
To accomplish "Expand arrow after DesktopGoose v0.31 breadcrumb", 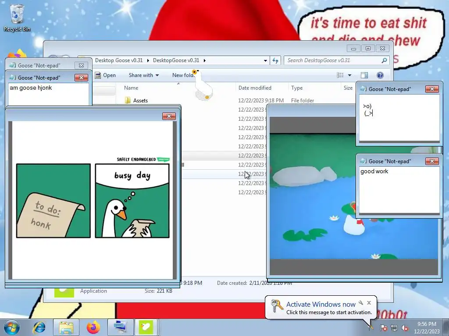I will tap(204, 60).
